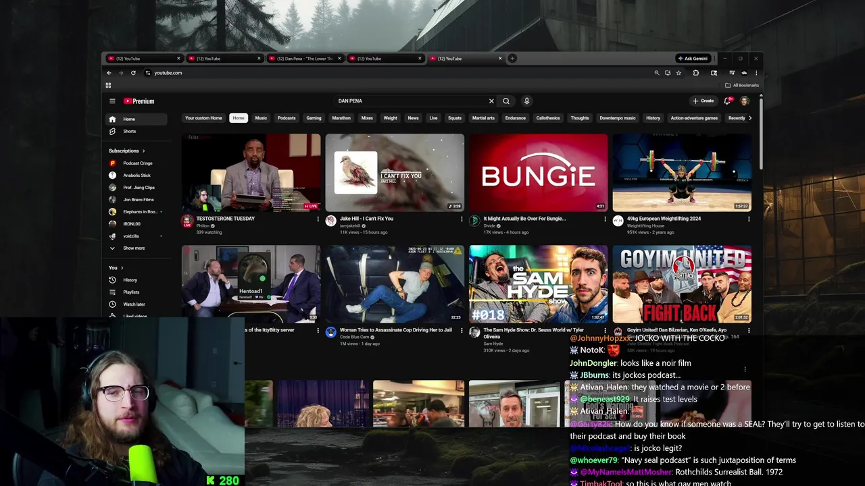Open a new browser tab
This screenshot has width=865, height=486.
(512, 59)
